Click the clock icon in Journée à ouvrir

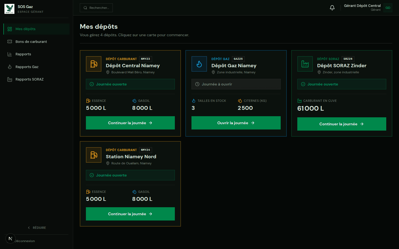pyautogui.click(x=197, y=84)
